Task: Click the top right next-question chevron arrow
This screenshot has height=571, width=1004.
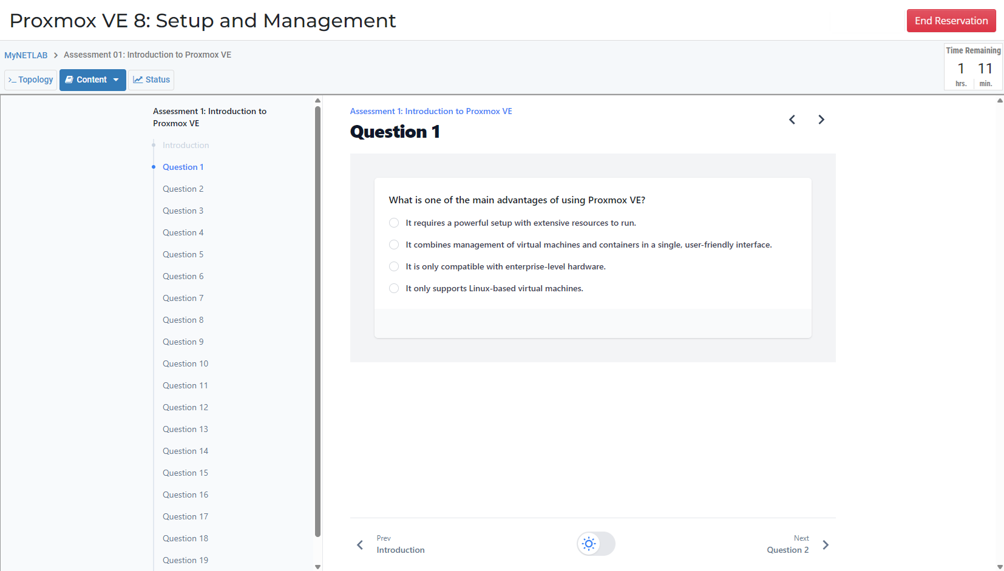Action: pyautogui.click(x=821, y=120)
